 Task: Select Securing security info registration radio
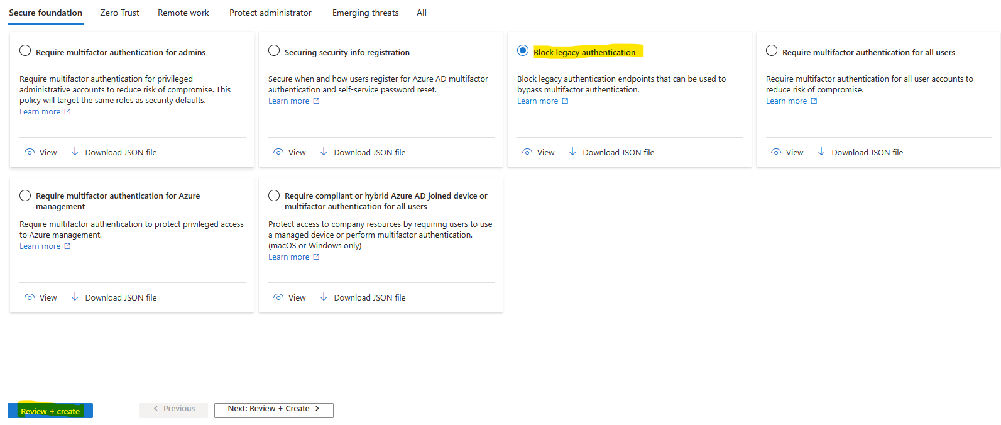tap(274, 50)
